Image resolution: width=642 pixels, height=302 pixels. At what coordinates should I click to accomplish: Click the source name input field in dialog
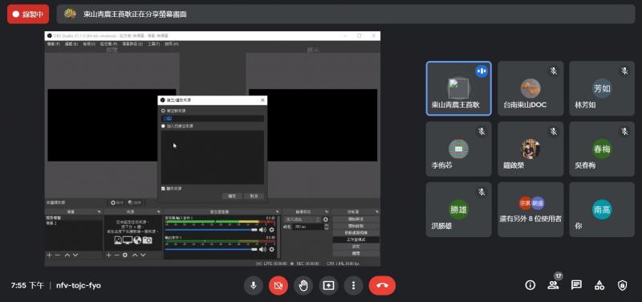(213, 118)
